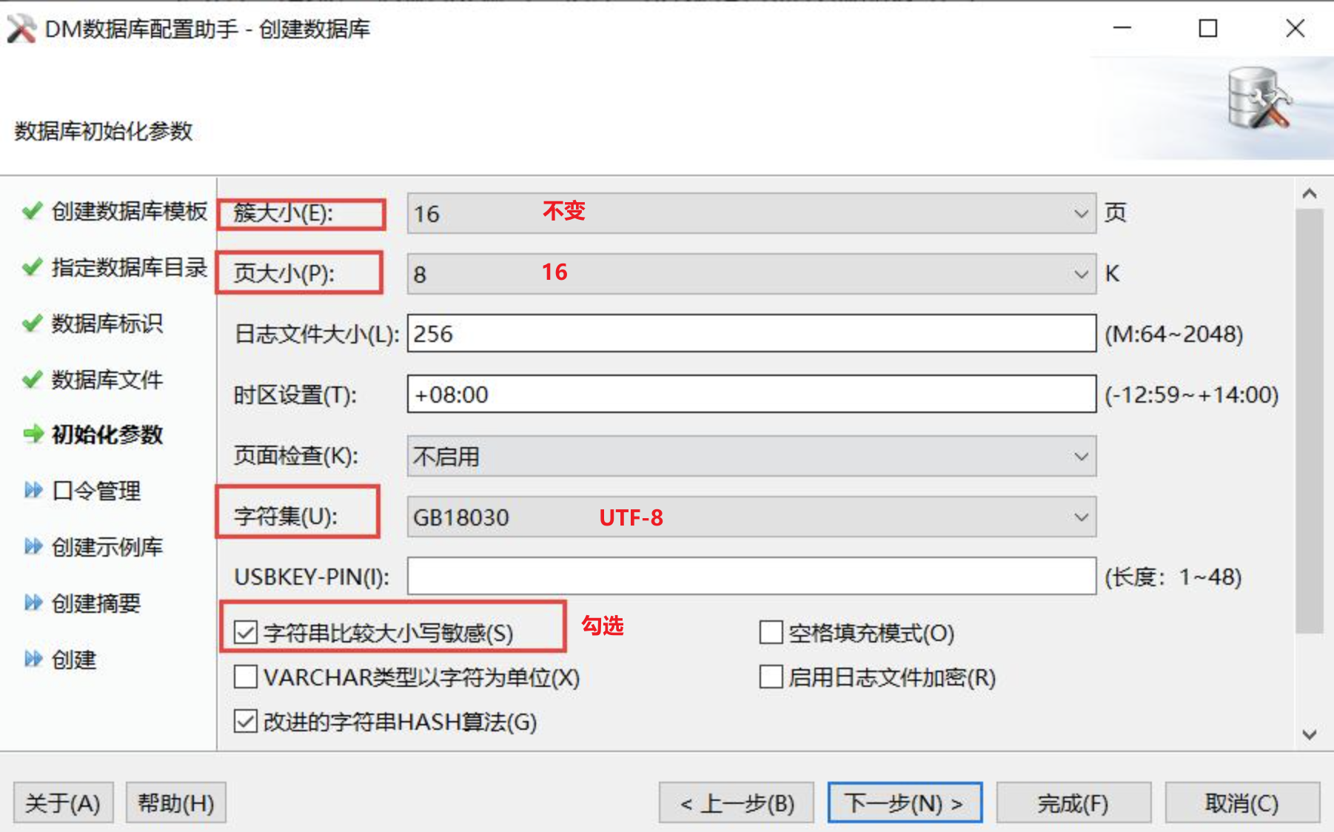
Task: Click green checkmark beside 数据库标识
Action: [x=32, y=323]
